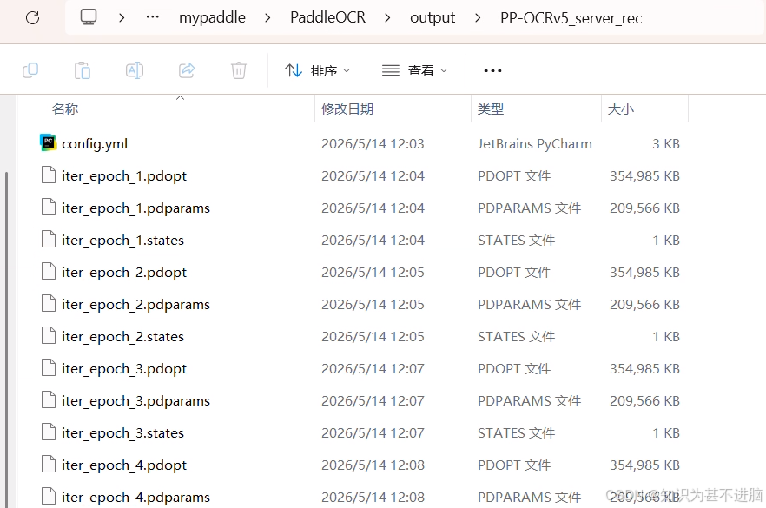Navigate to PaddleOCR in breadcrumb

[327, 17]
